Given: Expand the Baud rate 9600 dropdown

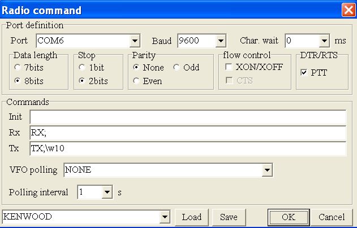Looking at the screenshot, I should (x=221, y=41).
